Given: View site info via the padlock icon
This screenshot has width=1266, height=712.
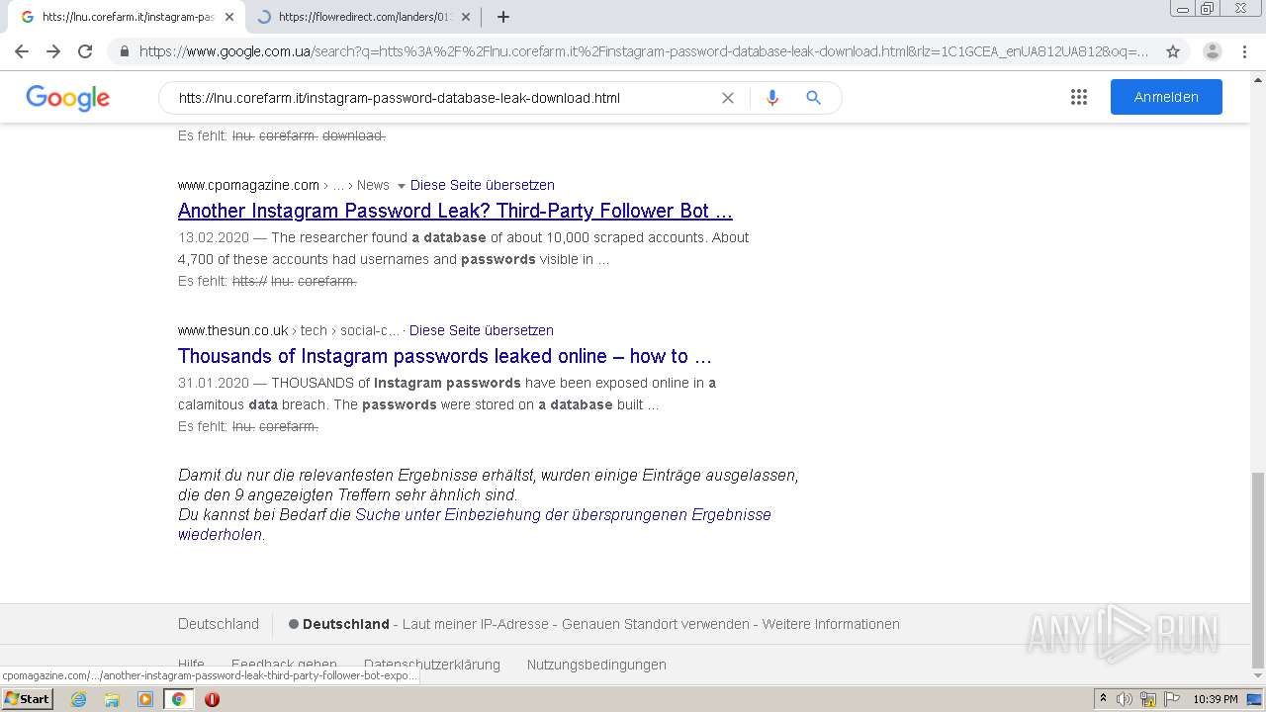Looking at the screenshot, I should [124, 51].
